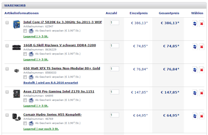
Task: Enable gift wrapping for Intel Core i7
Action: [25, 31]
